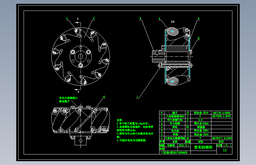
Task: Click the 序号 header cell
Action: 162,142
